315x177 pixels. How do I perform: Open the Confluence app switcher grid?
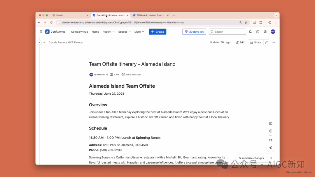click(x=41, y=32)
